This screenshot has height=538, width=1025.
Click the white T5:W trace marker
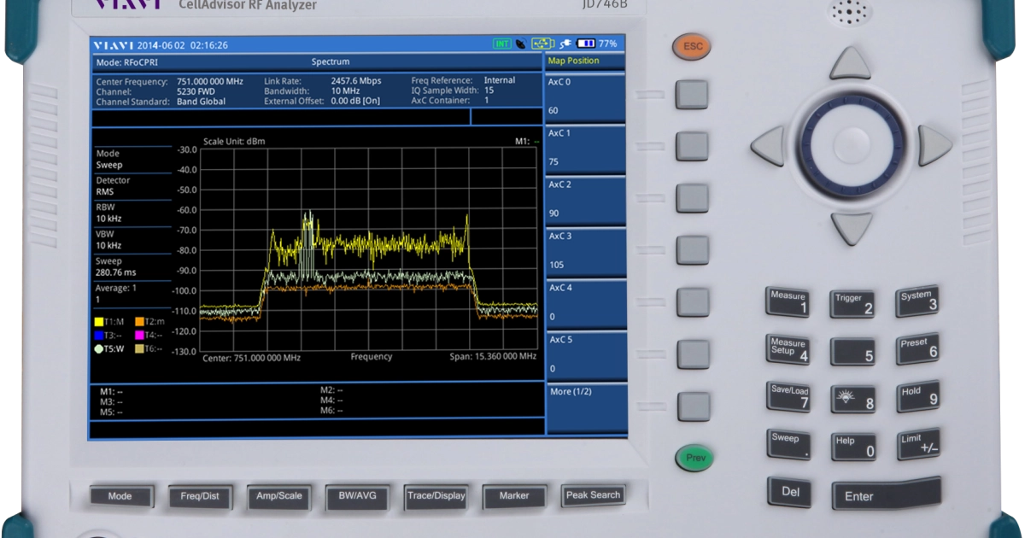pos(99,349)
